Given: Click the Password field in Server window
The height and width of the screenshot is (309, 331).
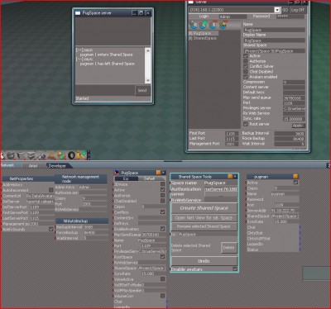Looking at the screenshot, I should tap(290, 17).
